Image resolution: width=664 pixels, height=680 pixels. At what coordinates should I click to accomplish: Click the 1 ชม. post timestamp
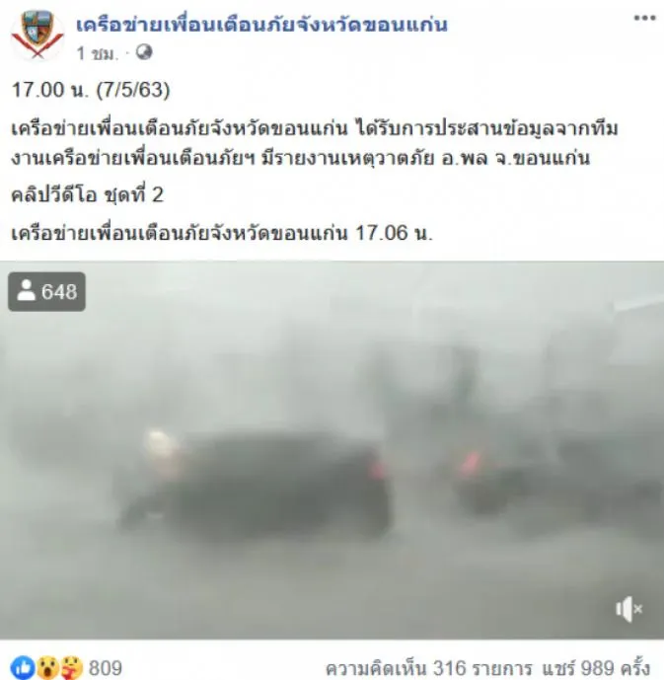point(97,53)
